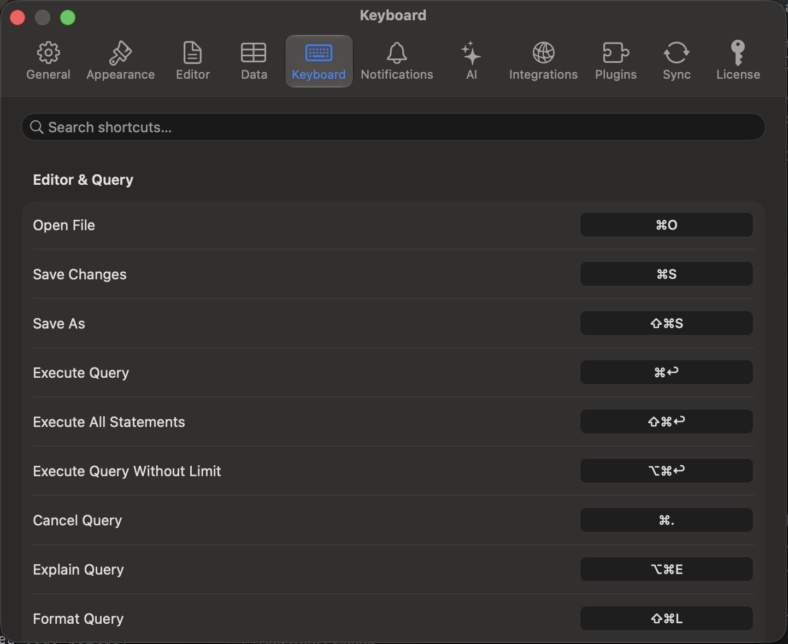The image size is (788, 644).
Task: Switch to the Appearance tab label
Action: 120,74
